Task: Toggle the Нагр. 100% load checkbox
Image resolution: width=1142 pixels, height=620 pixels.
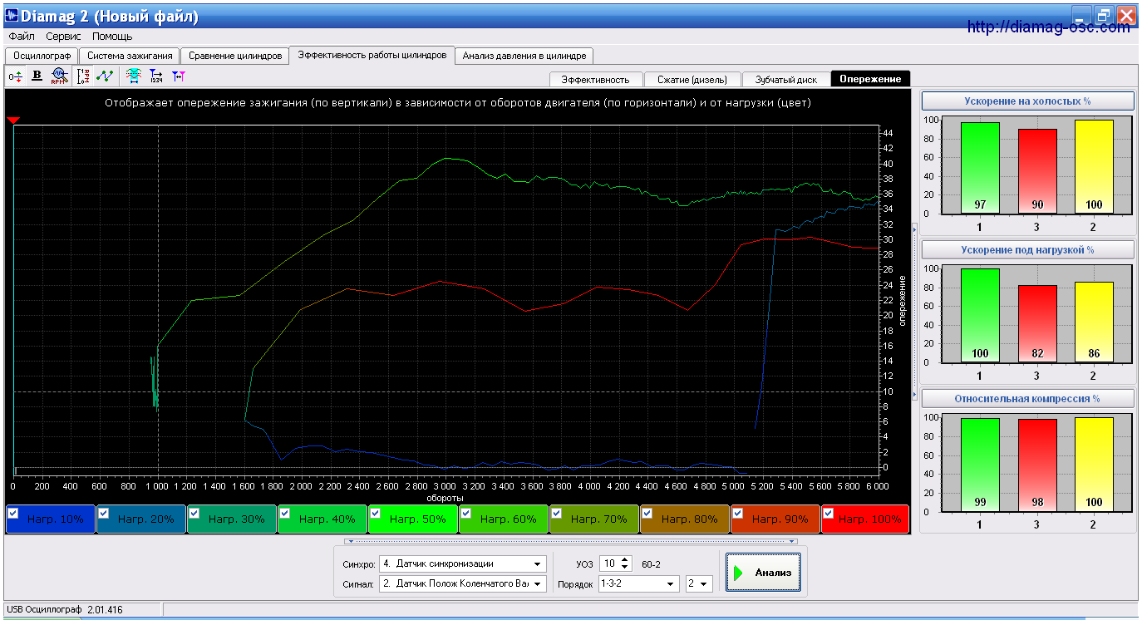Action: [x=829, y=514]
